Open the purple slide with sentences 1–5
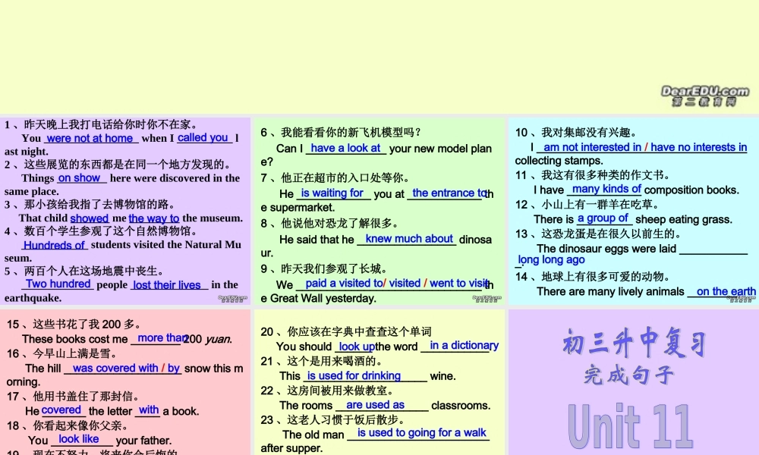Image resolution: width=759 pixels, height=455 pixels. pyautogui.click(x=125, y=211)
